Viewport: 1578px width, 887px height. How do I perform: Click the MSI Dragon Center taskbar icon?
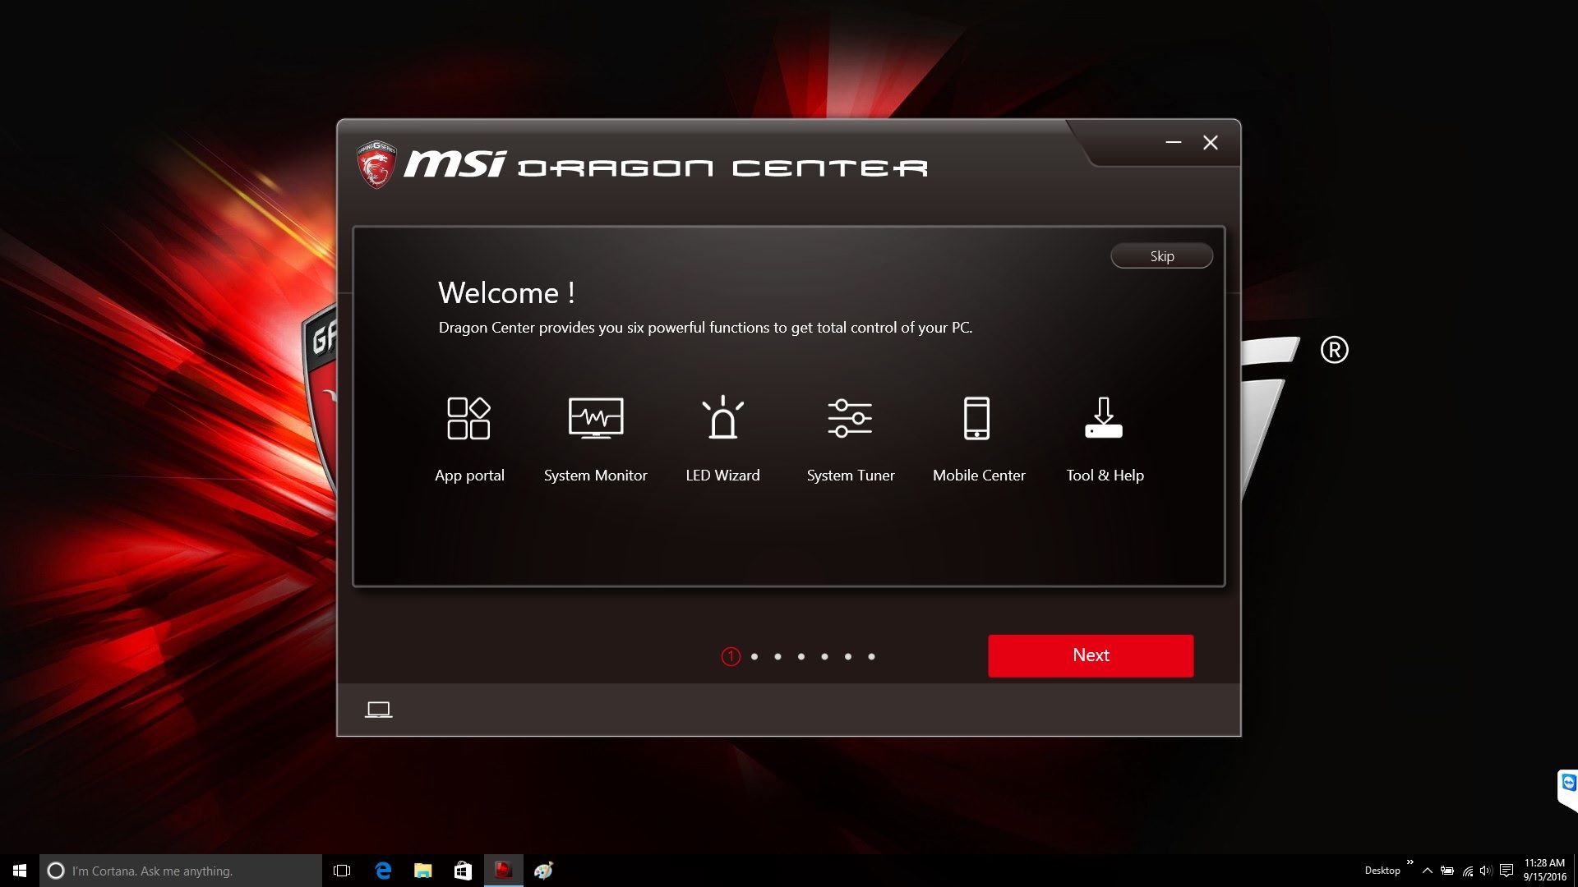pos(503,870)
